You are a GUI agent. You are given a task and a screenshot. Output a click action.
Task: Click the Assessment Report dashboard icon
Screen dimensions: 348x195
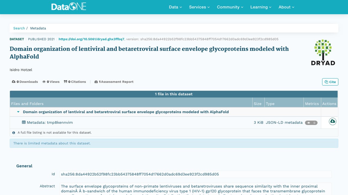tap(96, 82)
